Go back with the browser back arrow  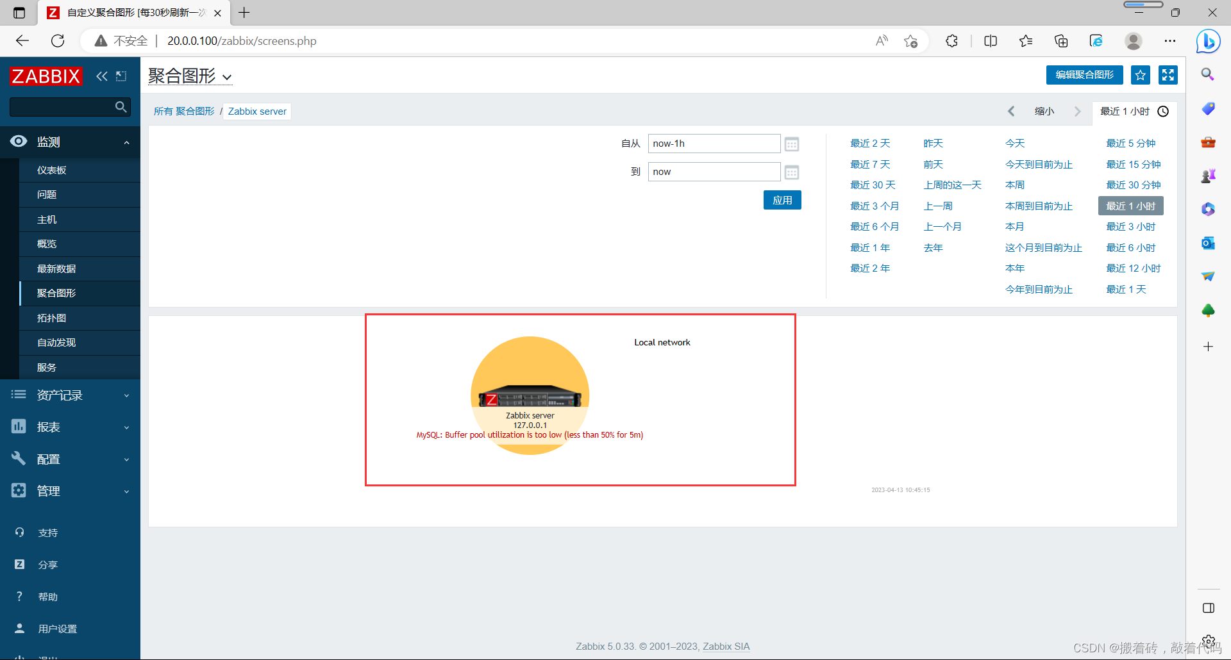pyautogui.click(x=22, y=41)
